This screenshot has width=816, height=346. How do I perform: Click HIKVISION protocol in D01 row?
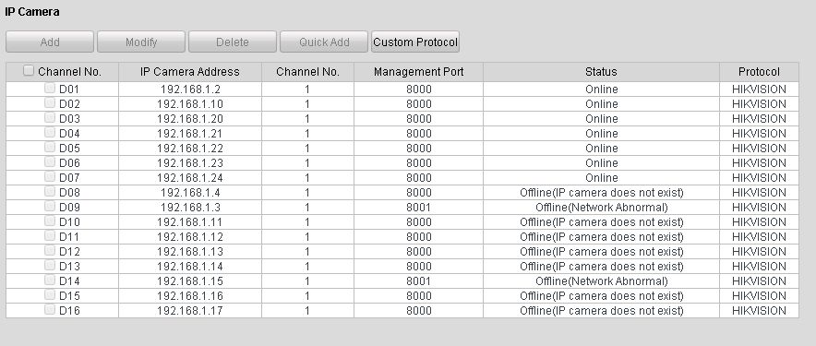pyautogui.click(x=759, y=89)
